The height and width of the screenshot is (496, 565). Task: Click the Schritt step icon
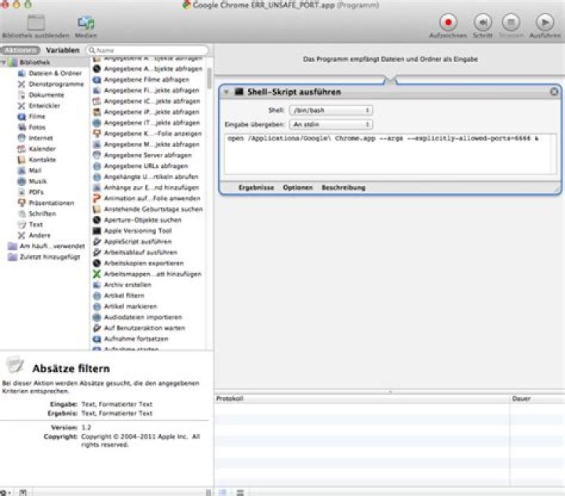(x=483, y=23)
